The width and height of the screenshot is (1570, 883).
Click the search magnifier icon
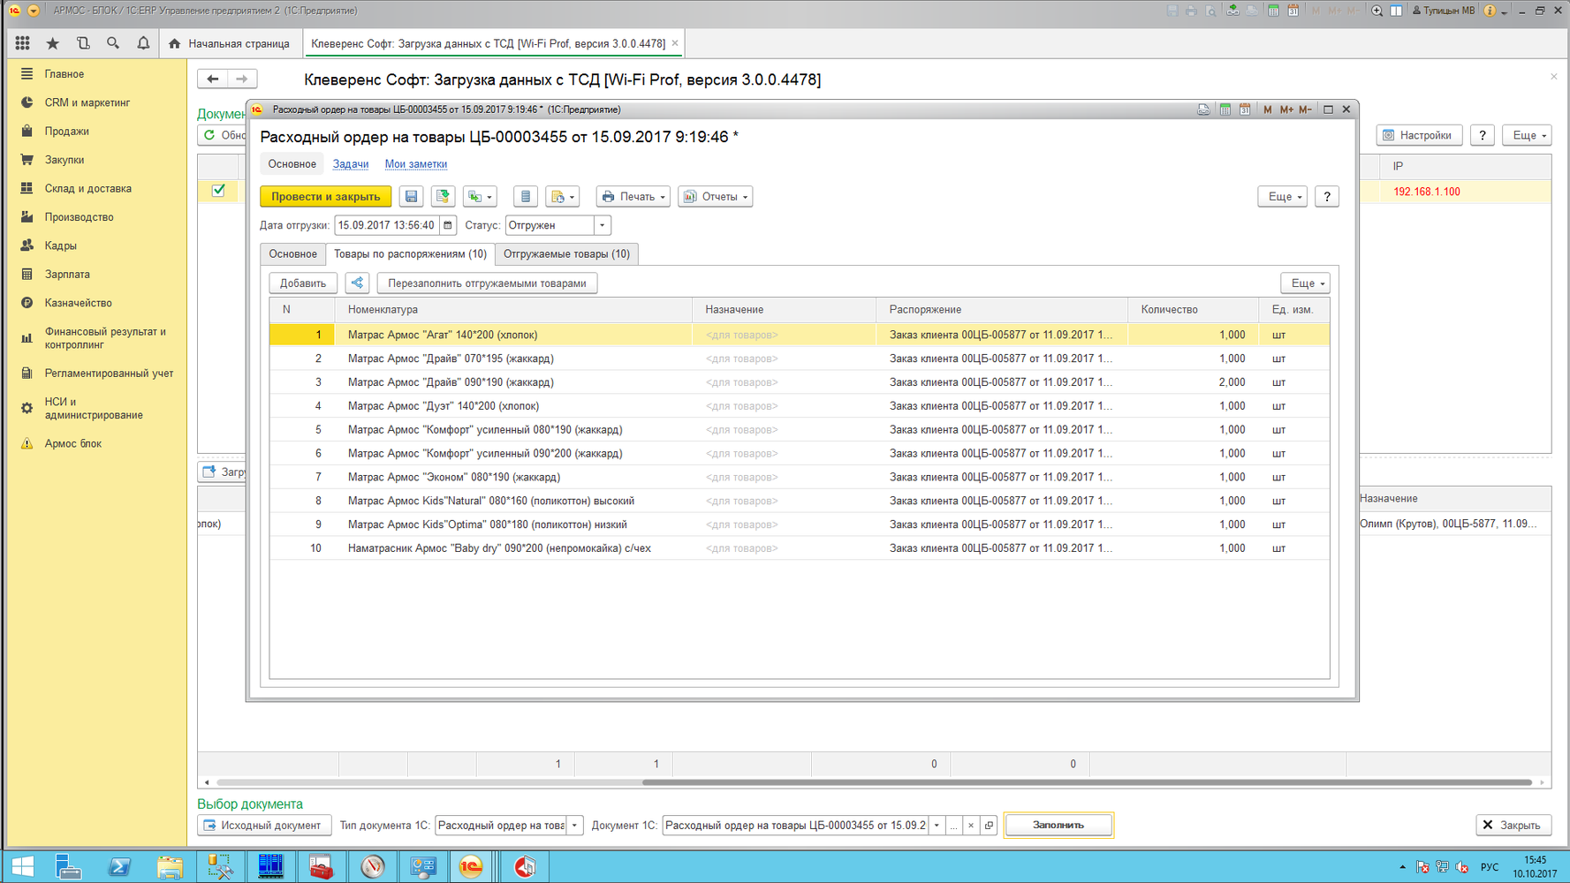[x=113, y=43]
